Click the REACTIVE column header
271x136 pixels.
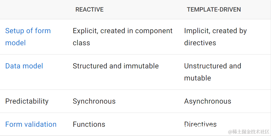click(89, 10)
